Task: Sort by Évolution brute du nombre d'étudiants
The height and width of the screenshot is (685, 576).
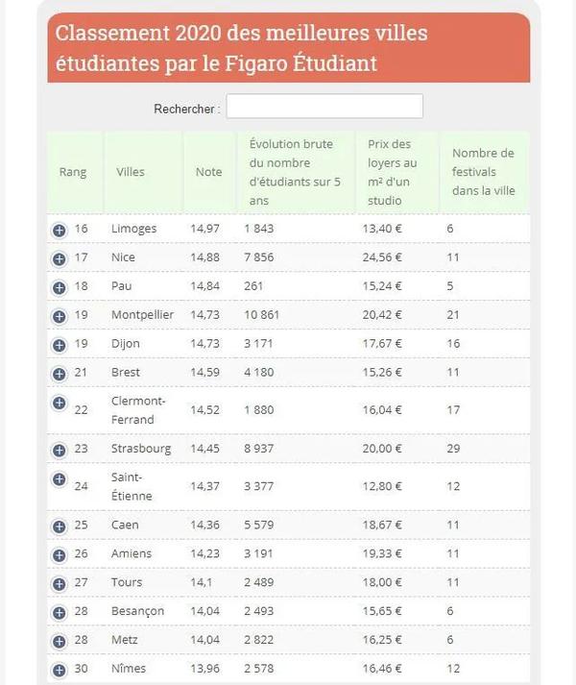Action: click(293, 173)
